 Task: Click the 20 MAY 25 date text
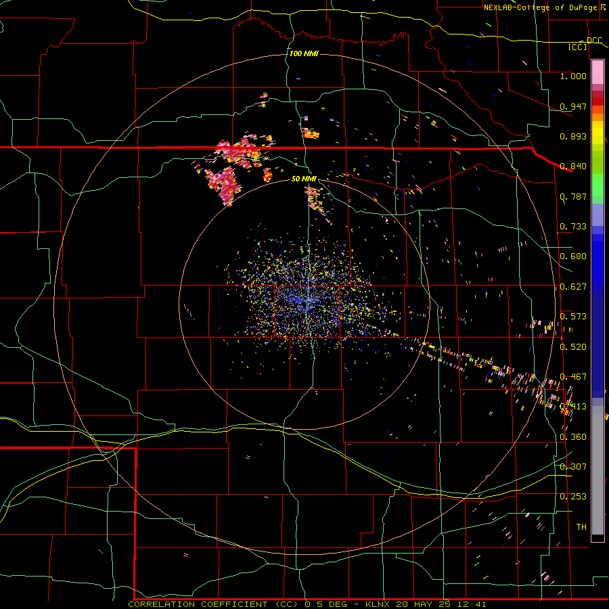click(x=425, y=604)
